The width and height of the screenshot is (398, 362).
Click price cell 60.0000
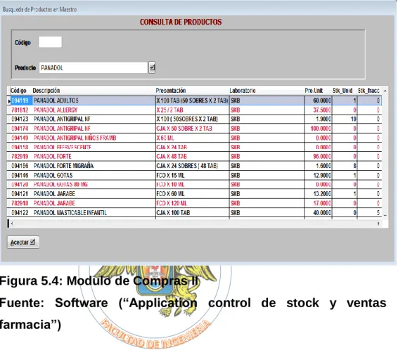319,101
